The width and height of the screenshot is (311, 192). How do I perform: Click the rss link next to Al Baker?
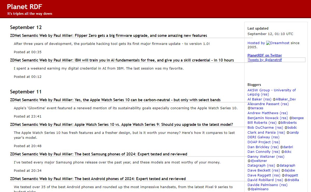[x=267, y=99]
